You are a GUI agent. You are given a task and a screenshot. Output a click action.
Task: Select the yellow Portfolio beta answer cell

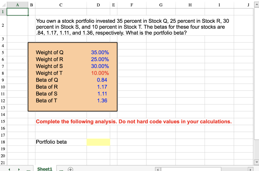pos(98,142)
